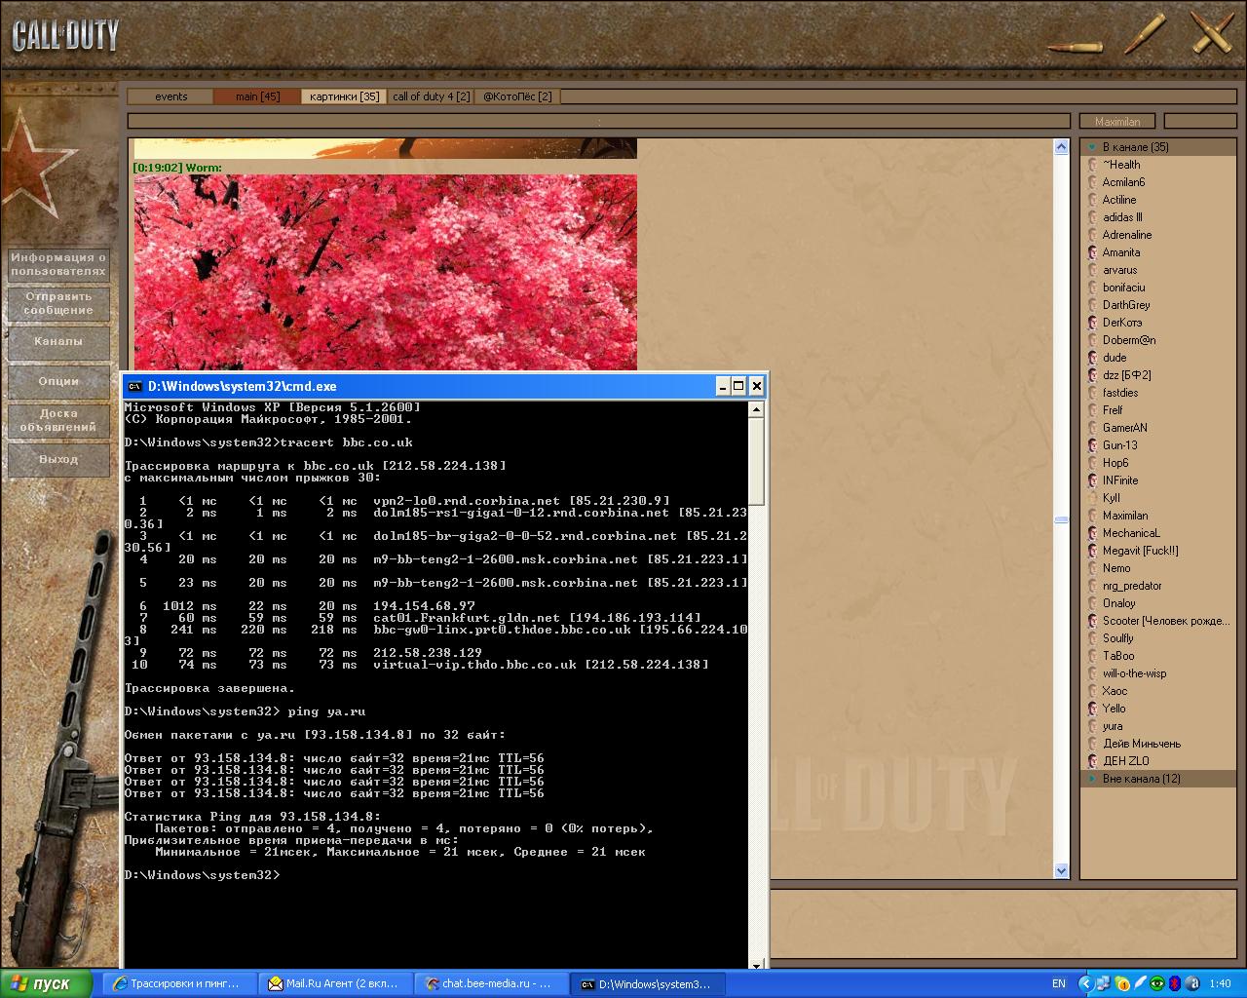The image size is (1247, 998).
Task: Open the 'Опции' sidebar button
Action: (x=58, y=381)
